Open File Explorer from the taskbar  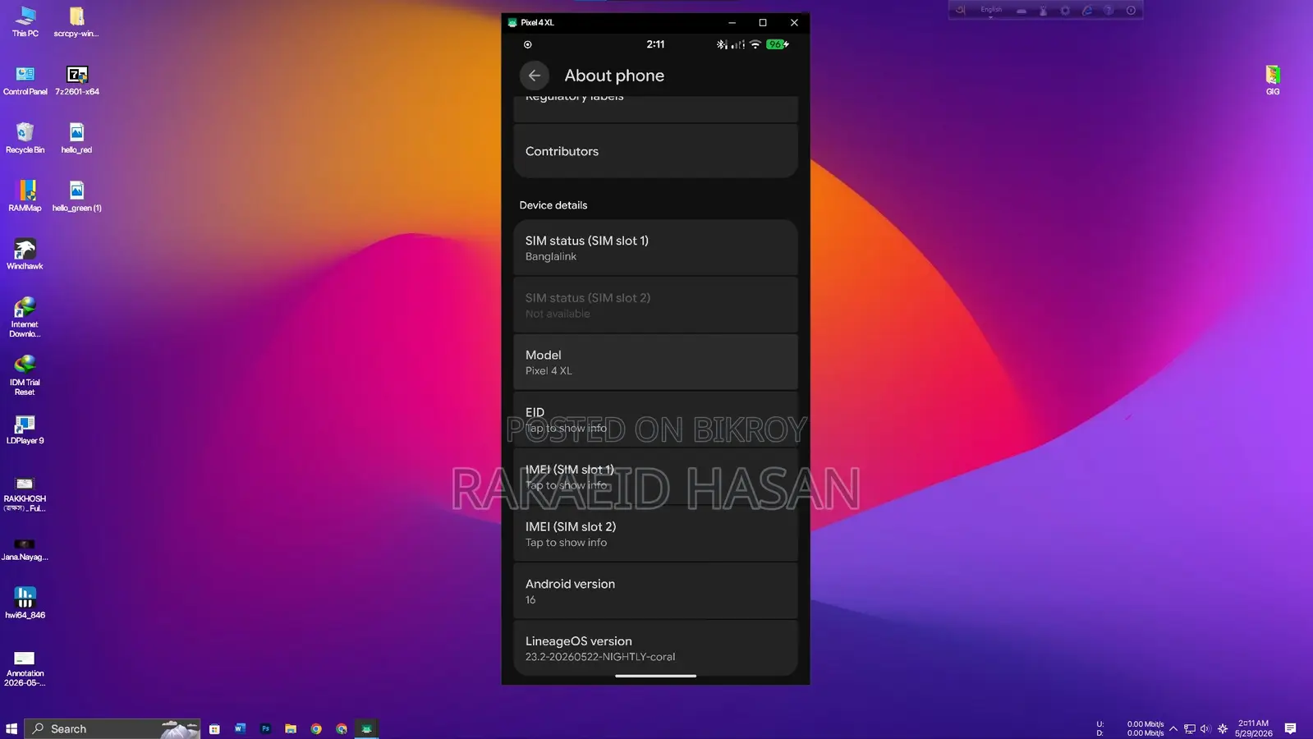tap(291, 728)
